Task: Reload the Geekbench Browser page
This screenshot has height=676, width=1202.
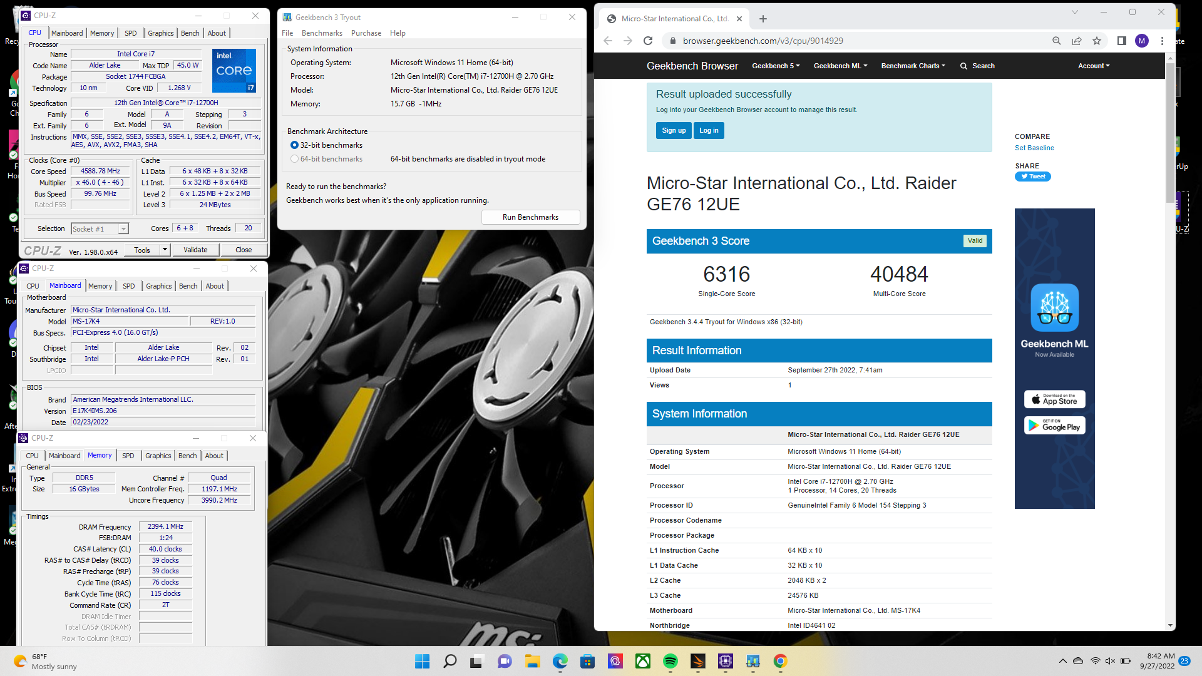Action: [x=649, y=41]
